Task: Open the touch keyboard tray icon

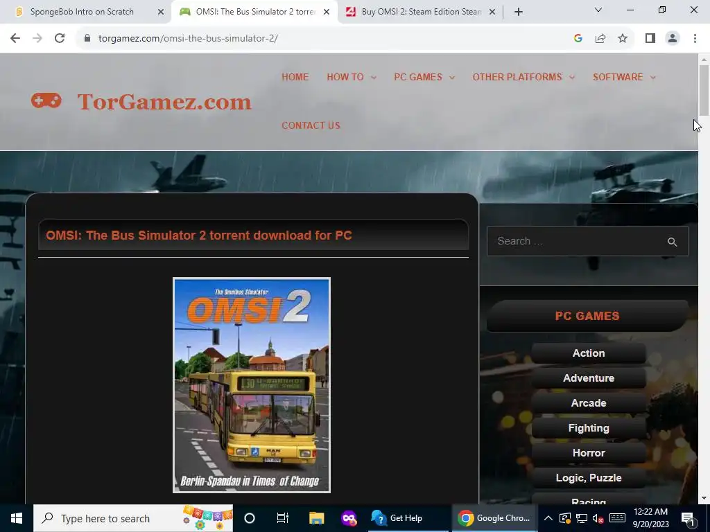Action: (617, 518)
